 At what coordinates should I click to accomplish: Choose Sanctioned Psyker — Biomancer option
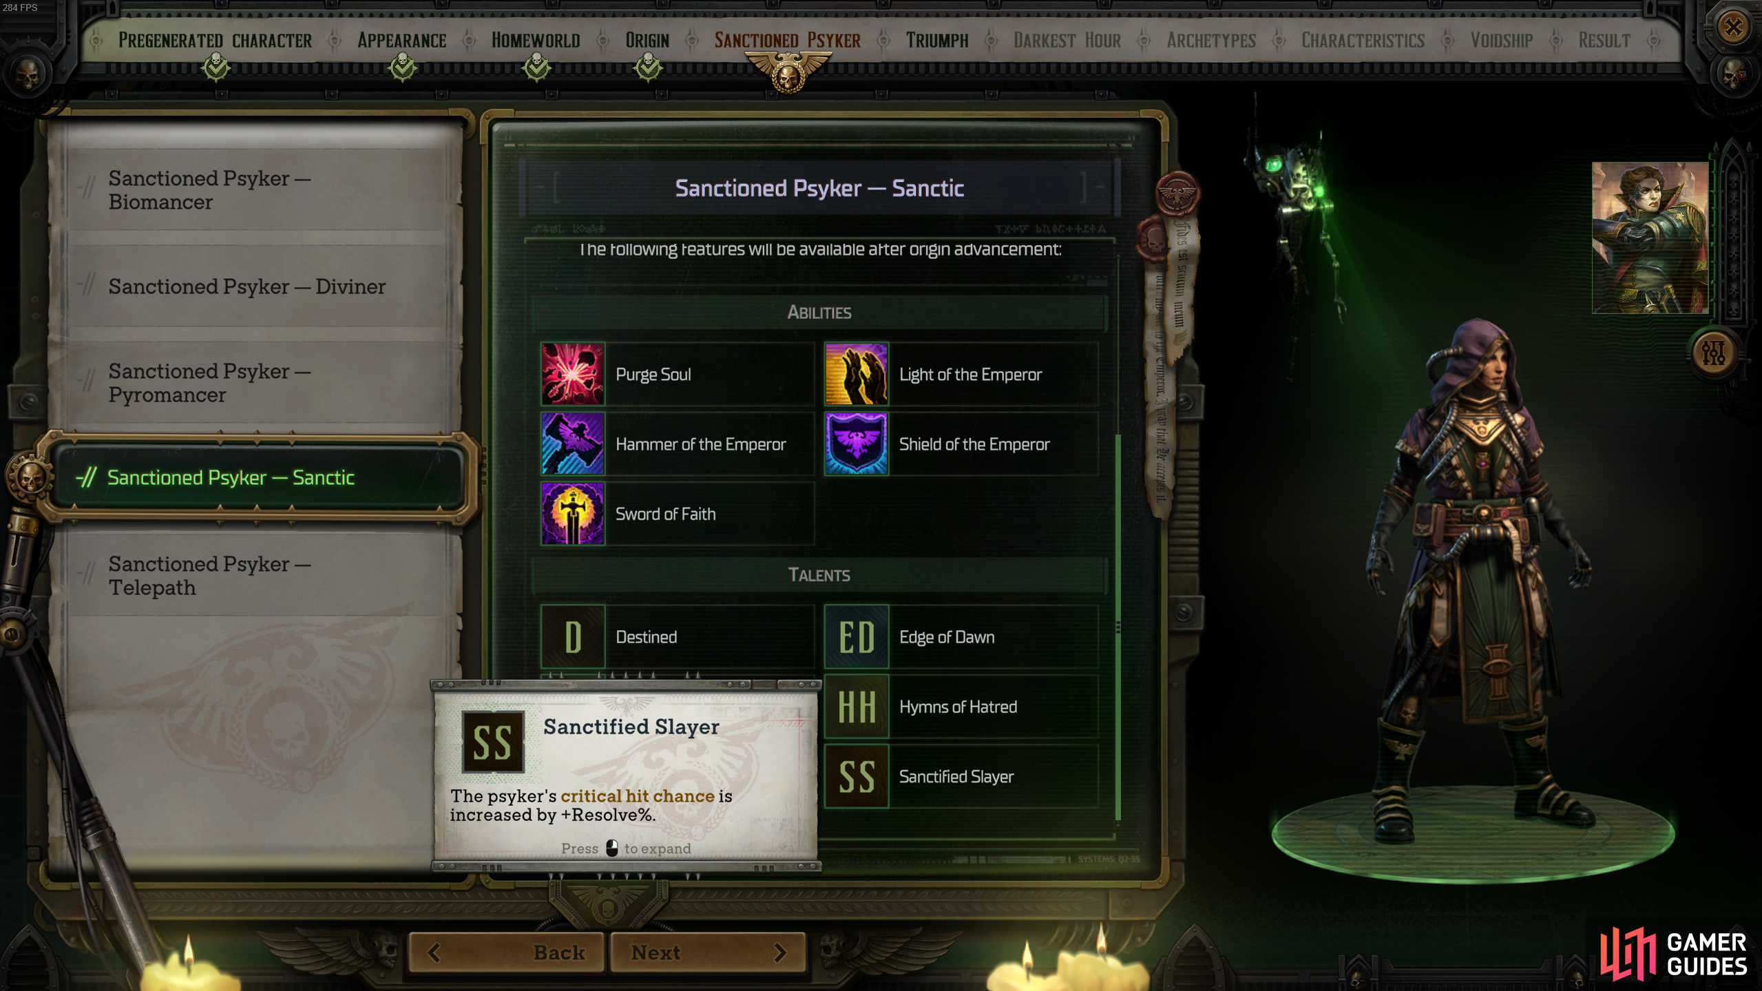click(x=256, y=190)
